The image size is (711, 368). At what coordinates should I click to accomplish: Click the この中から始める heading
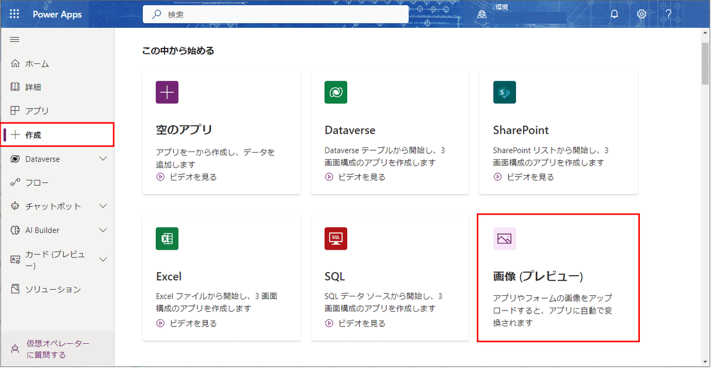[x=178, y=51]
